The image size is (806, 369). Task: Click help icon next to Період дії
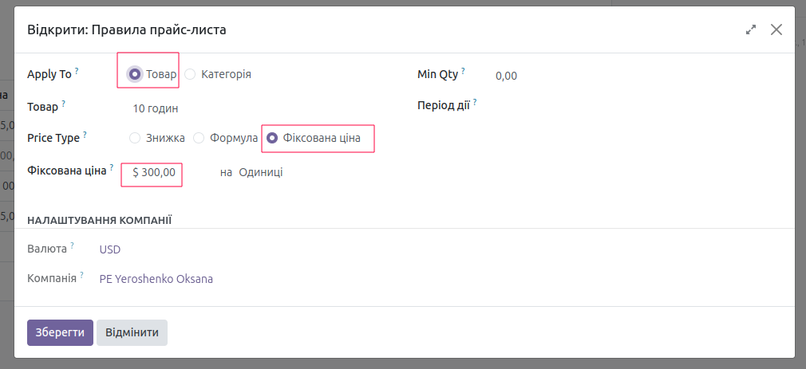click(x=475, y=103)
